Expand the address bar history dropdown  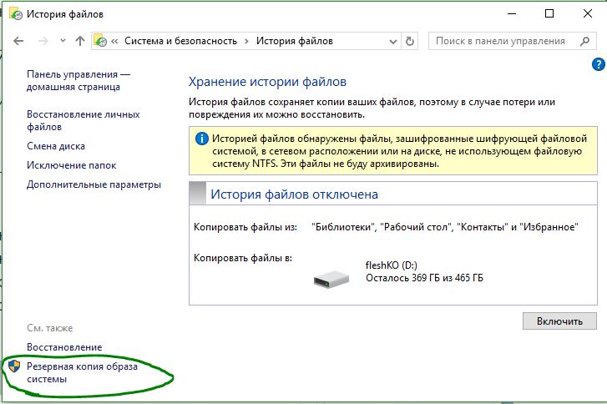click(x=393, y=42)
